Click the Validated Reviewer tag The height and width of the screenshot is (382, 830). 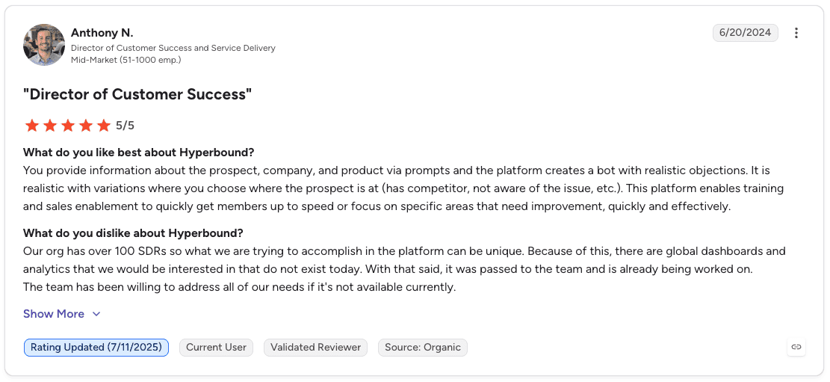pos(315,348)
